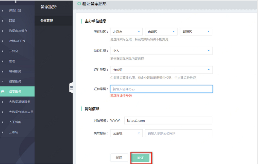Click the 京东云公网IP input field

click(x=179, y=133)
